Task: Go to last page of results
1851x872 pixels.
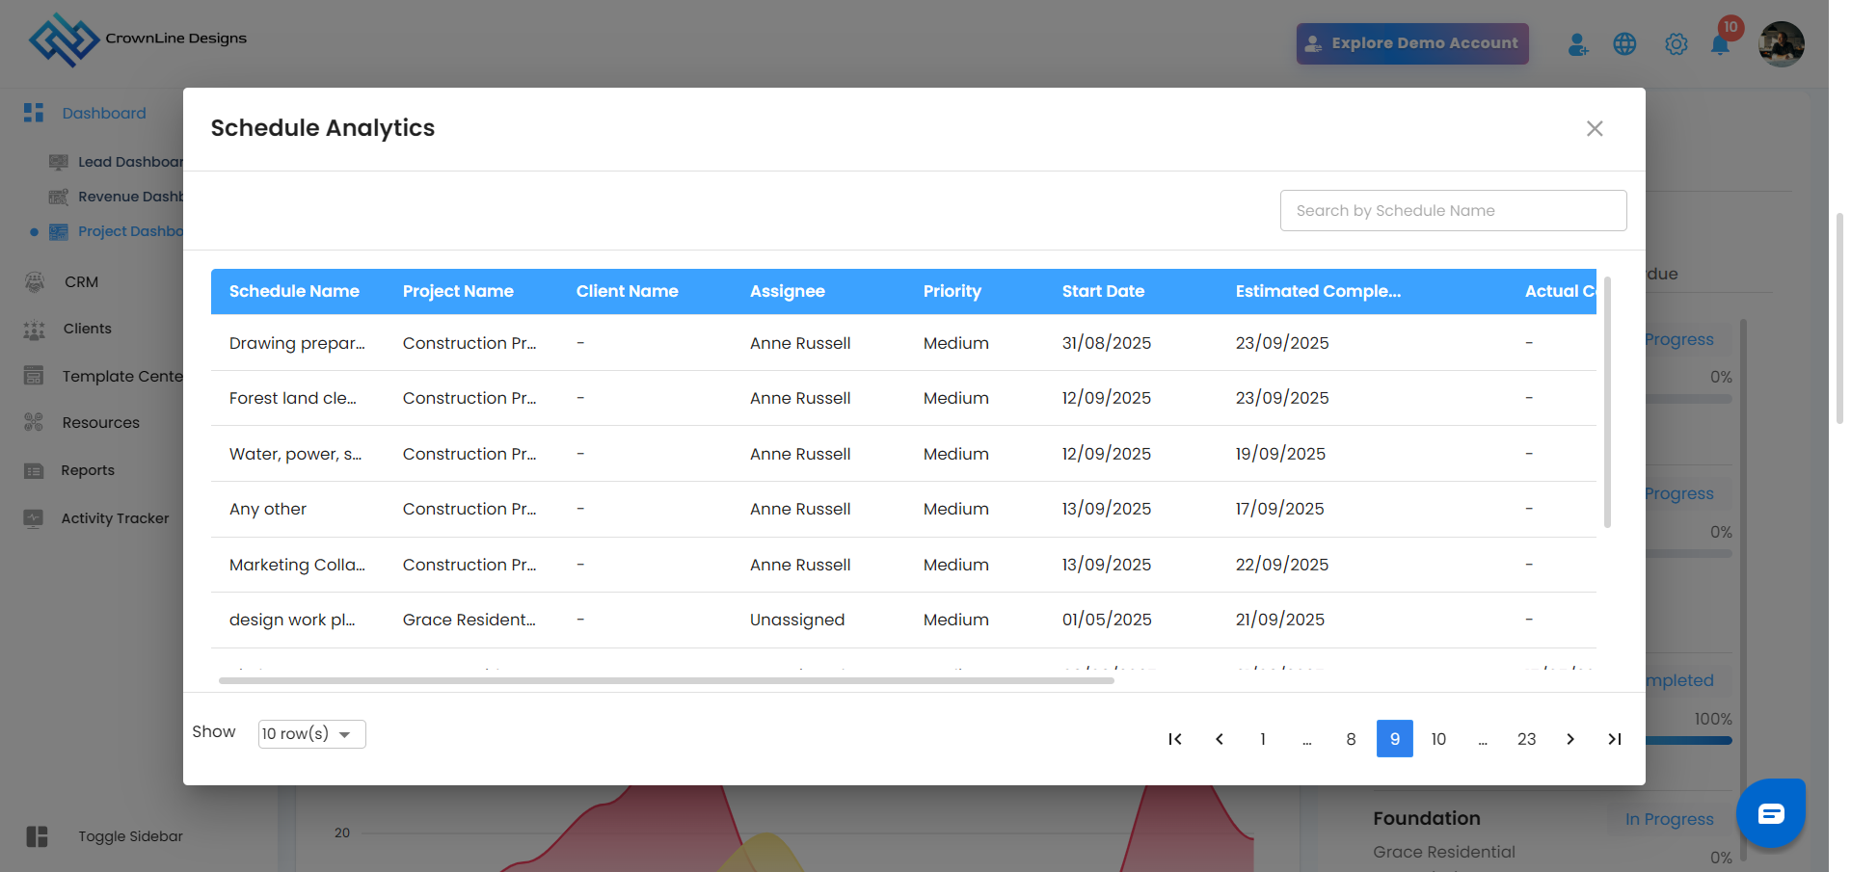Action: point(1615,739)
